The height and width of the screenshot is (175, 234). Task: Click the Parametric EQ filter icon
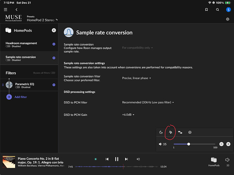click(9, 85)
